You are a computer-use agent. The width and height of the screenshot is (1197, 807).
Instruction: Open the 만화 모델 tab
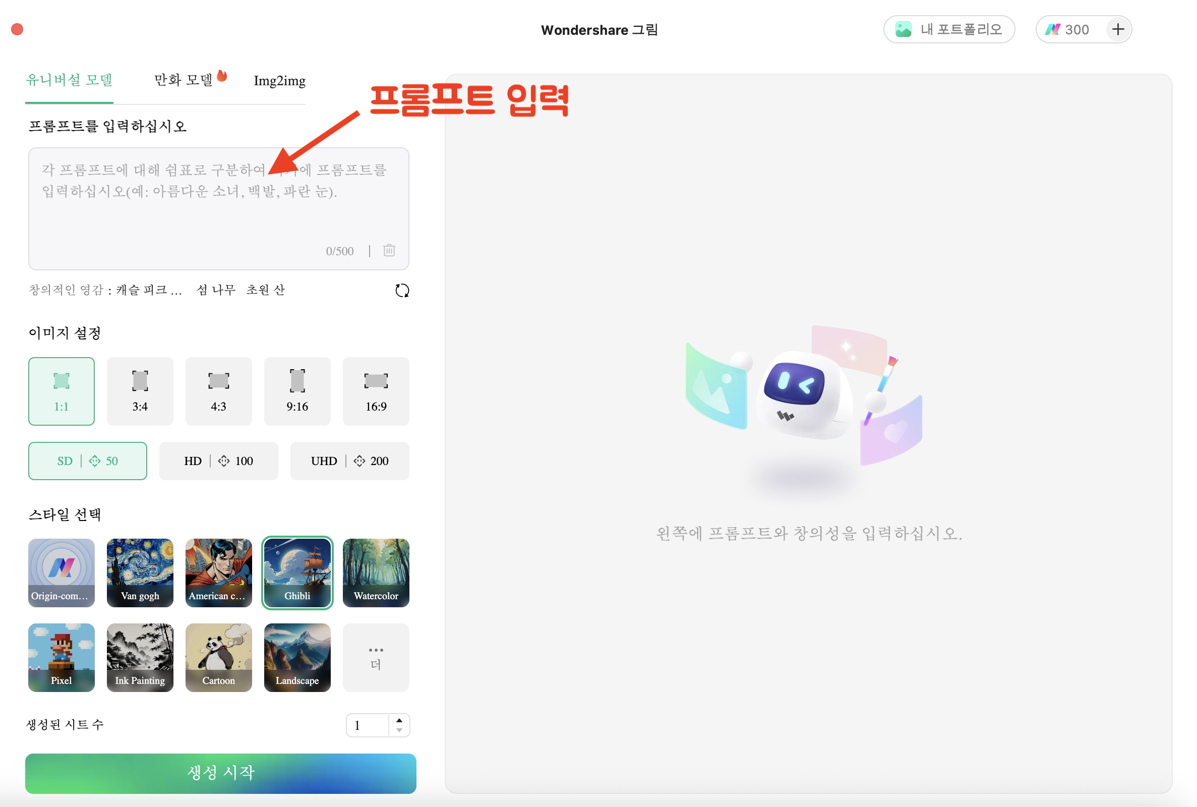(184, 80)
